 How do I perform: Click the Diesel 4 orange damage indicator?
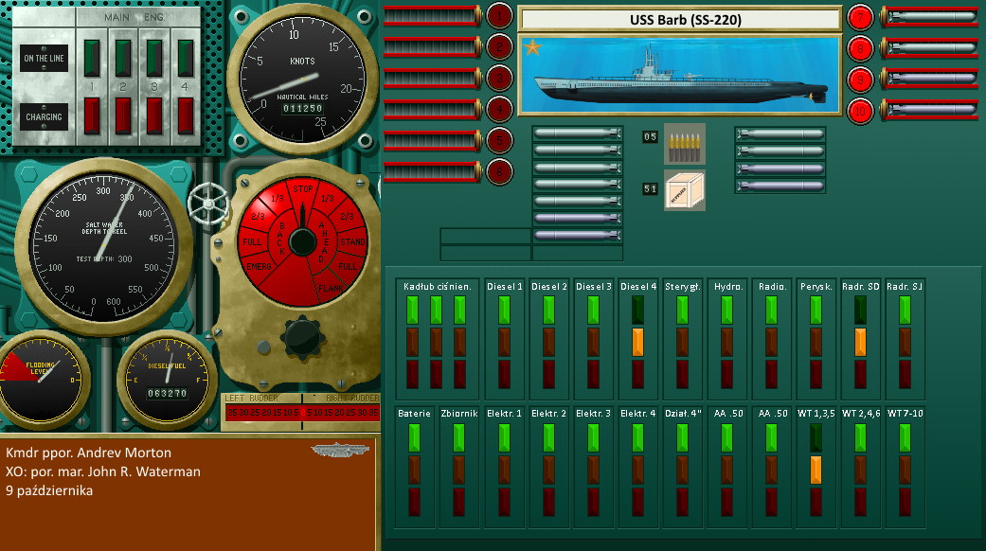(637, 341)
